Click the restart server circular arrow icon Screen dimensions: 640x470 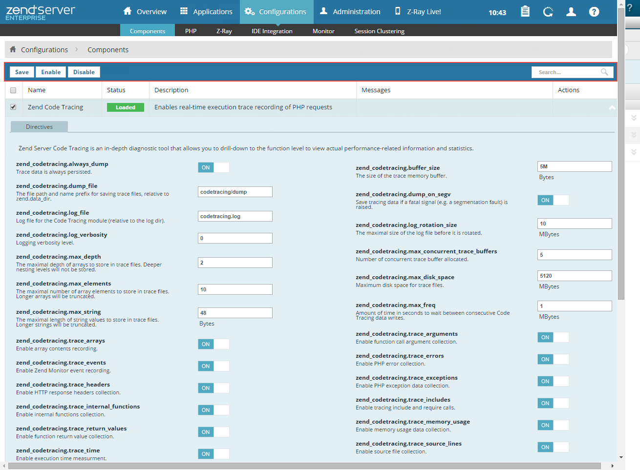click(548, 12)
